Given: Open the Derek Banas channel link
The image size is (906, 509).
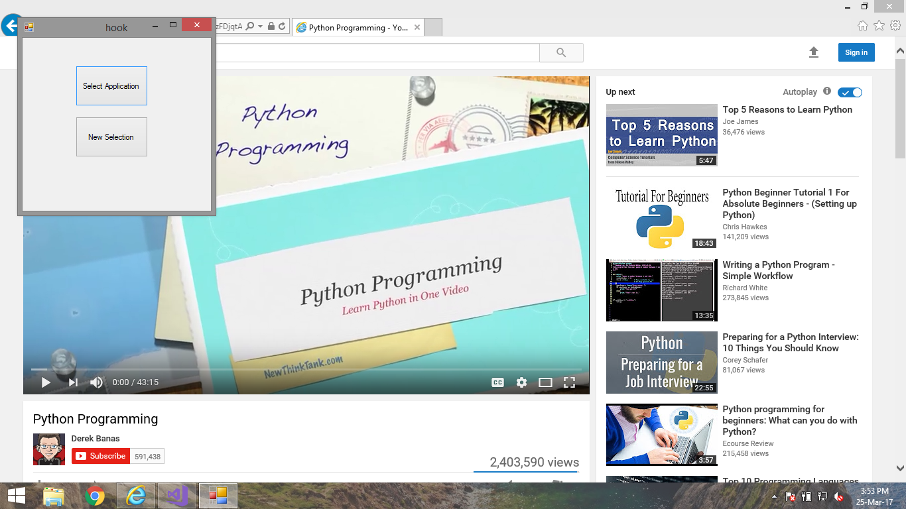Looking at the screenshot, I should [96, 439].
